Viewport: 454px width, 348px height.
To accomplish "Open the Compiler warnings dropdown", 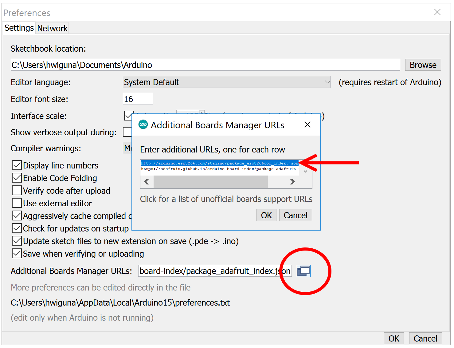I will [127, 148].
